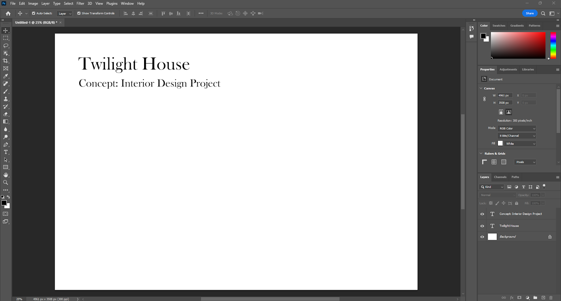Select the Eyedropper tool
This screenshot has width=561, height=301.
(6, 76)
